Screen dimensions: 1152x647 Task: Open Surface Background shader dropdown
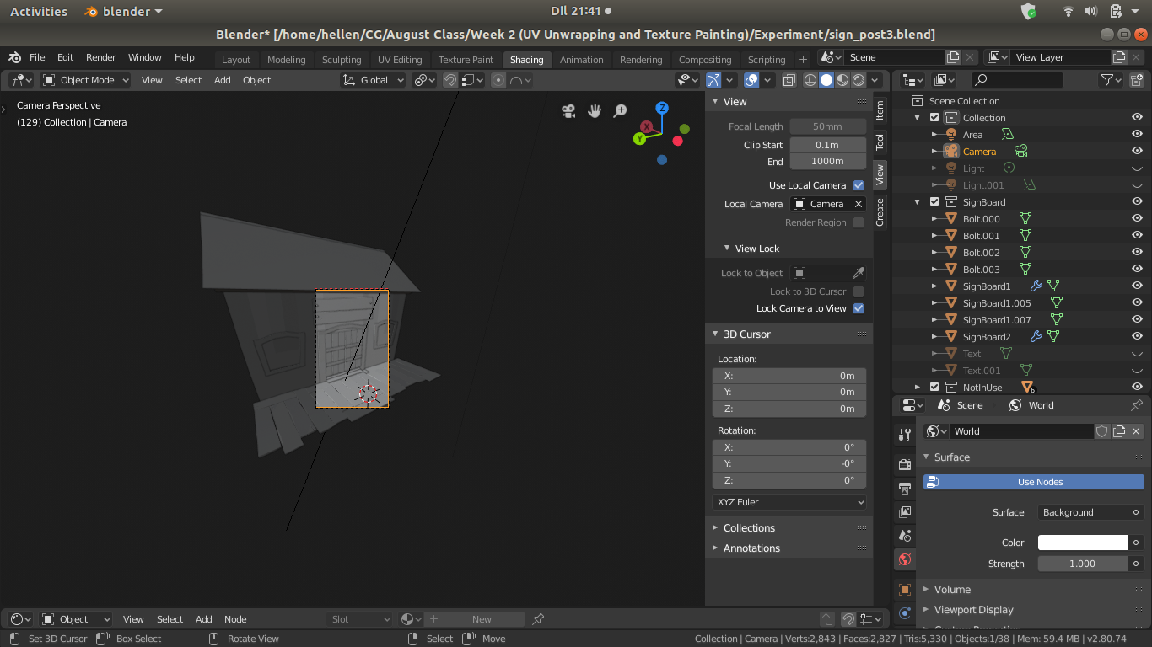coord(1090,512)
